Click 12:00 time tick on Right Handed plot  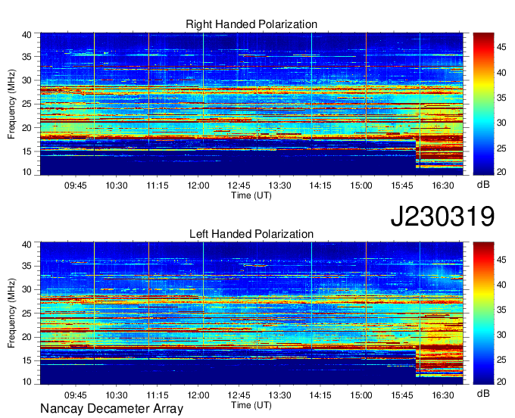(198, 186)
